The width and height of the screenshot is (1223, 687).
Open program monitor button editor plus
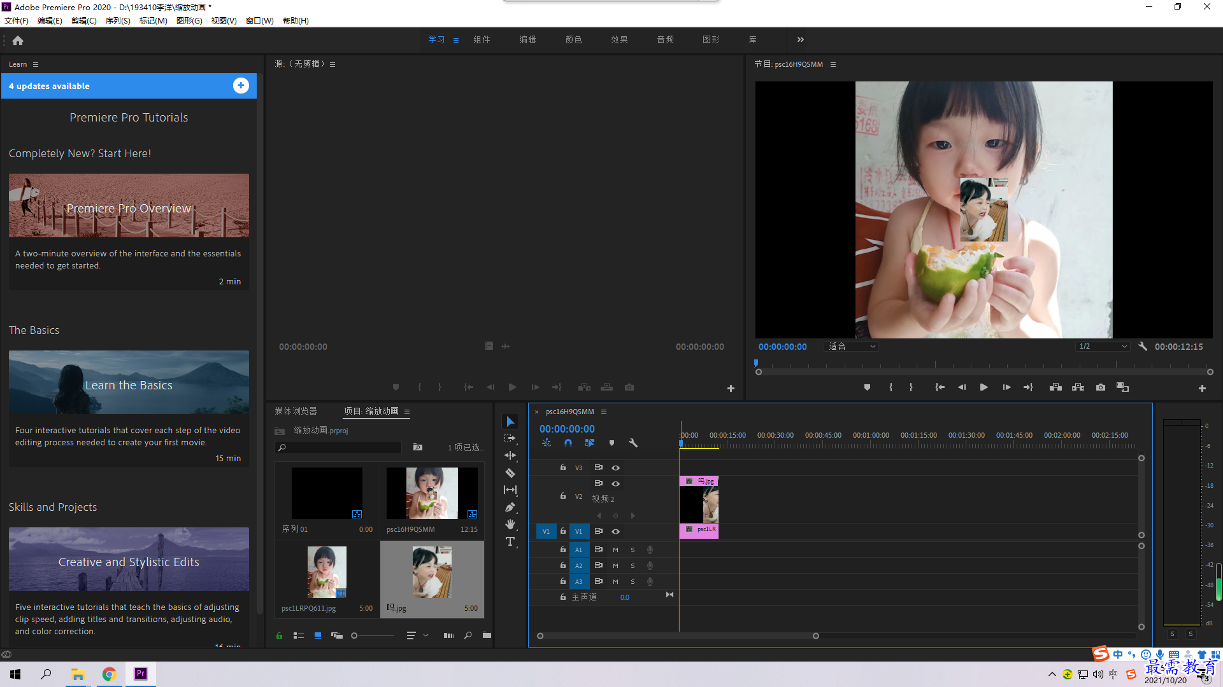[x=1202, y=388]
